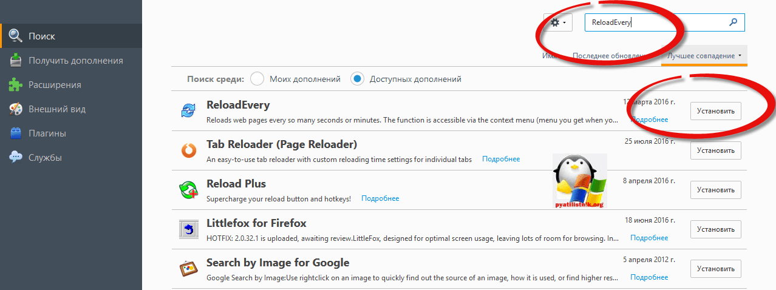Click the Tab Reloader orange icon

click(x=188, y=150)
